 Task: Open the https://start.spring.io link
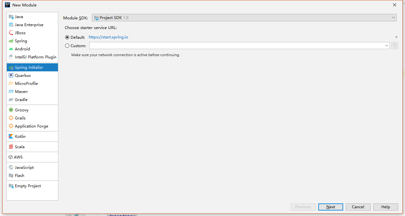(108, 37)
